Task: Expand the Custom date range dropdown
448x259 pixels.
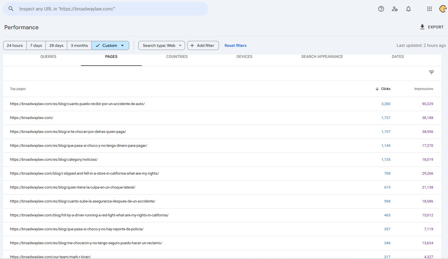Action: (110, 45)
